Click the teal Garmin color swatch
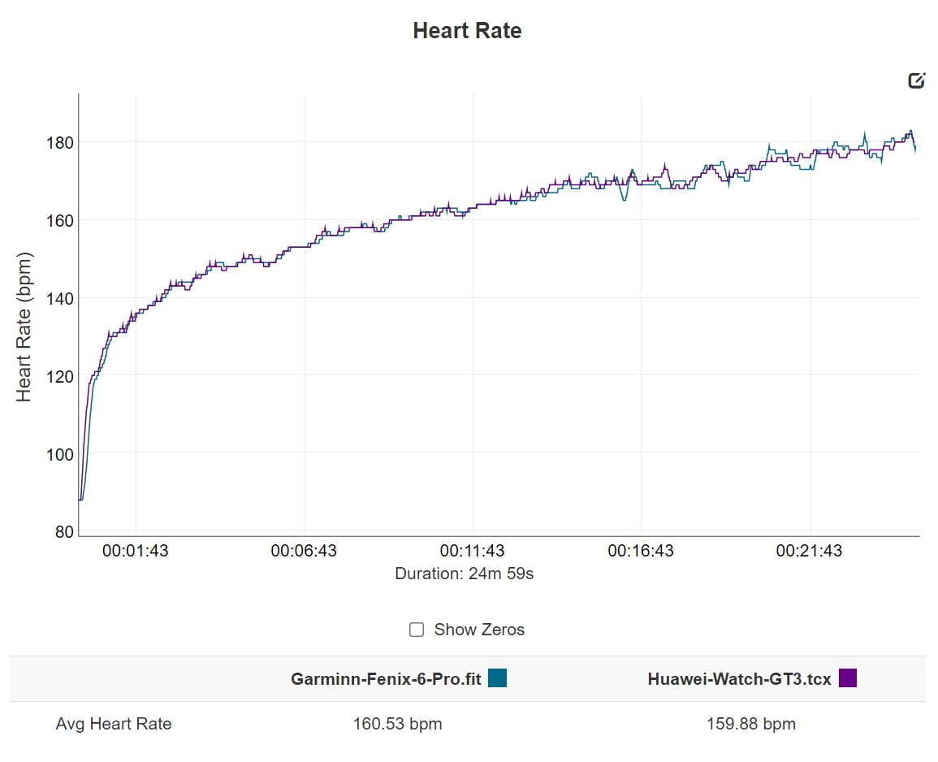 coord(497,678)
